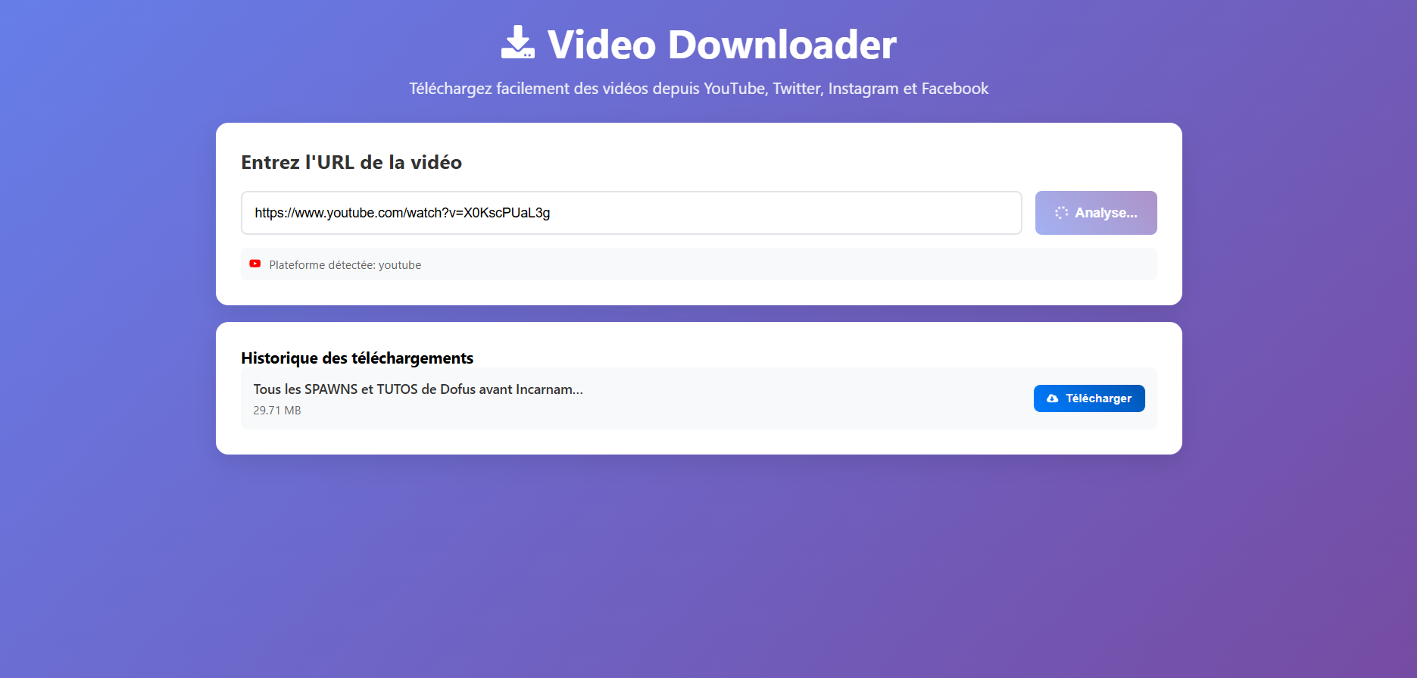Click 'Historique des téléchargements' heading
Screen dimensions: 1417x678
[357, 358]
